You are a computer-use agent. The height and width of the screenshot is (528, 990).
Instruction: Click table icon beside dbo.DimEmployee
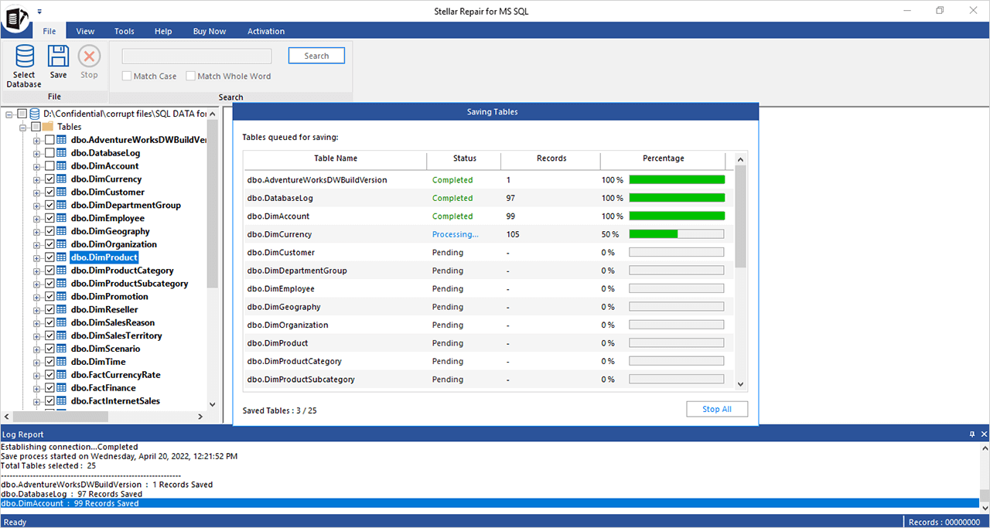click(62, 219)
